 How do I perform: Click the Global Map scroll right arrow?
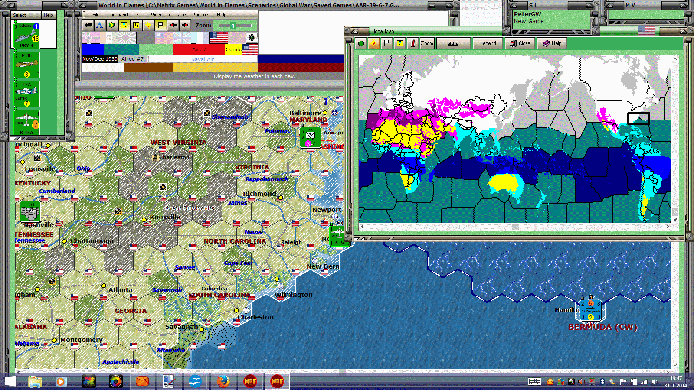pyautogui.click(x=668, y=227)
